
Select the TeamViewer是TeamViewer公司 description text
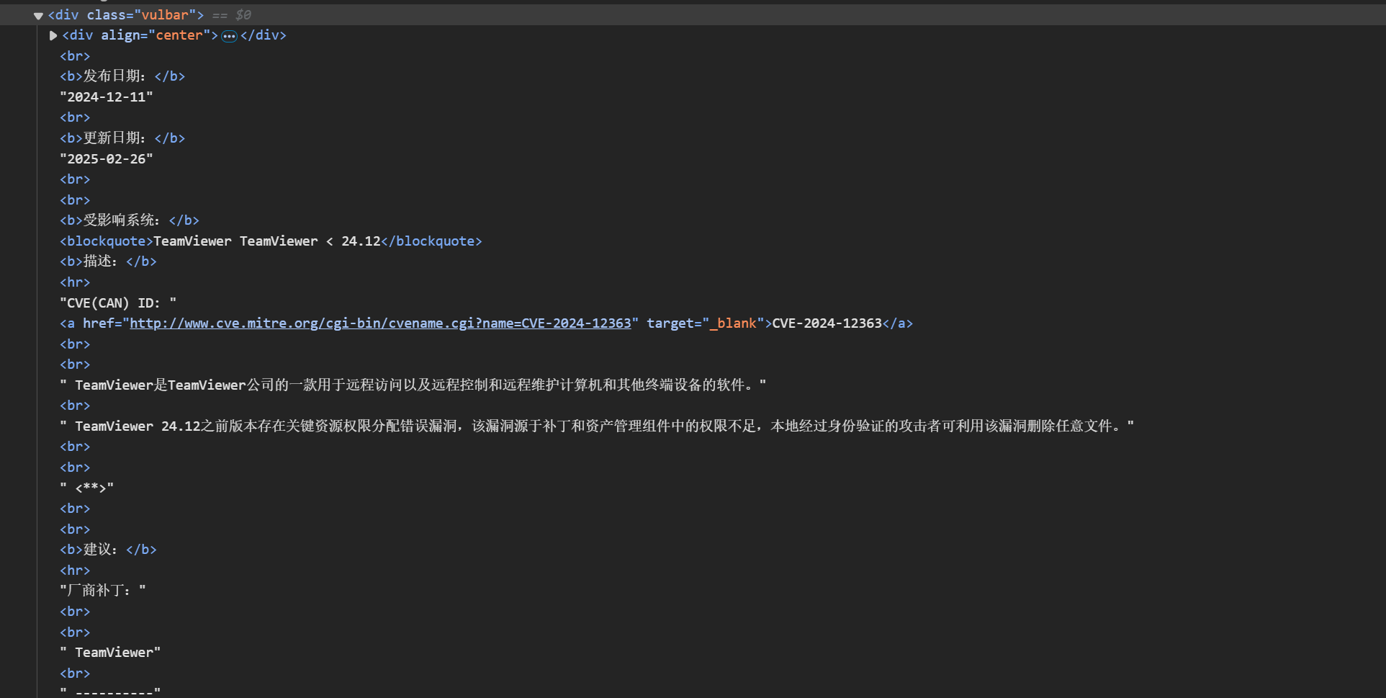(x=413, y=385)
